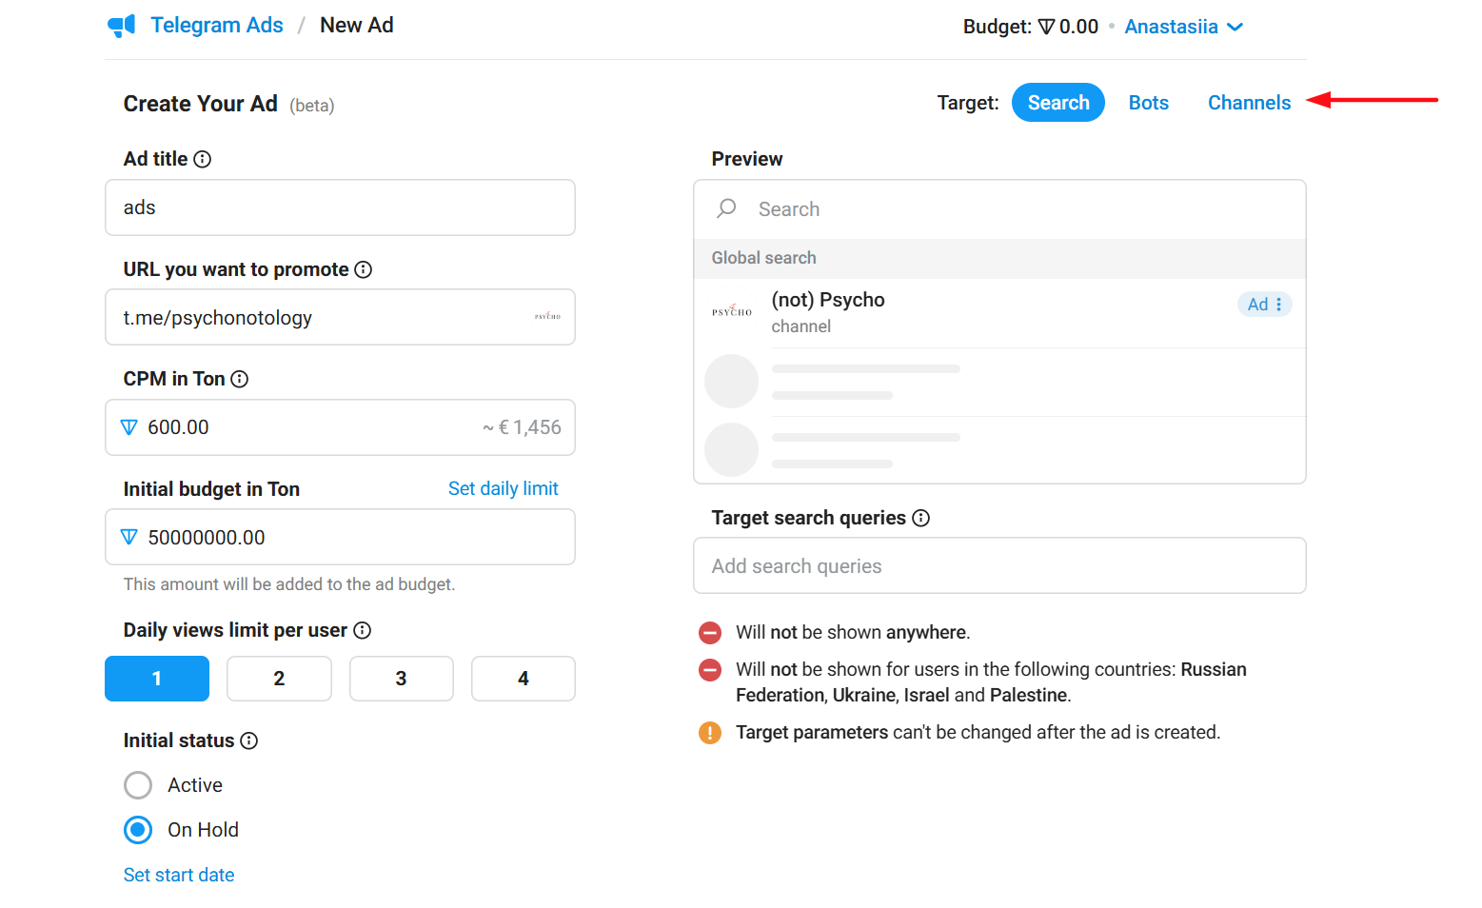Click the Set daily limit link
1482x908 pixels.
[503, 489]
